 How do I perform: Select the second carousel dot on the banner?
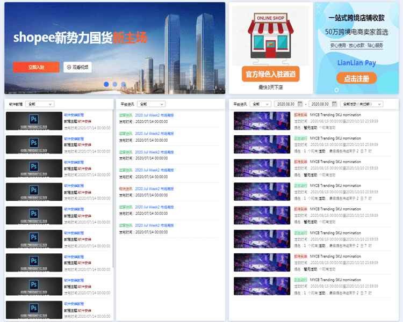tap(115, 84)
